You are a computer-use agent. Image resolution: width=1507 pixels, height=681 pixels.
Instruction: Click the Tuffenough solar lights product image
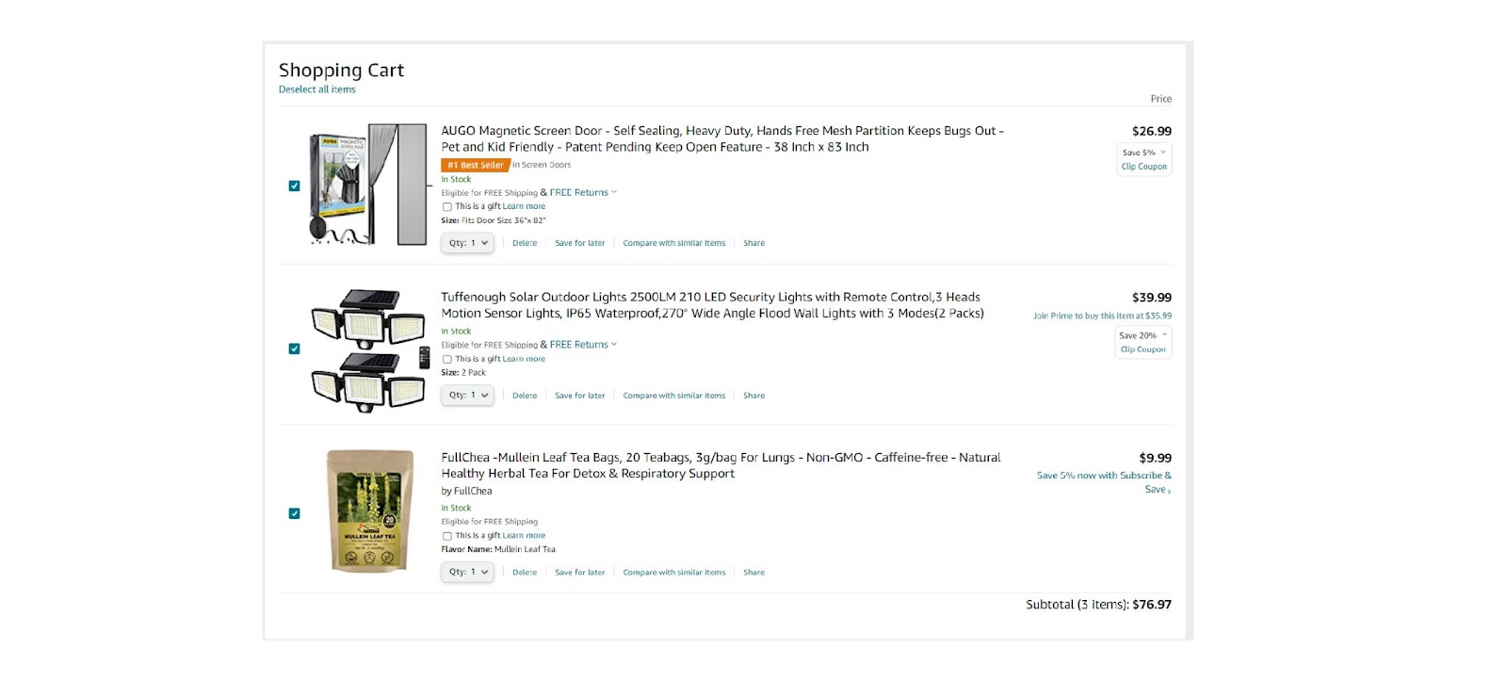pos(368,350)
